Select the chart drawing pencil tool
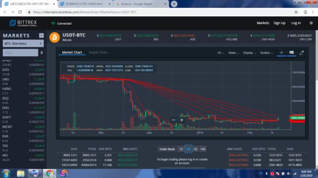Screen dimensions: 318x178 tap(301, 53)
